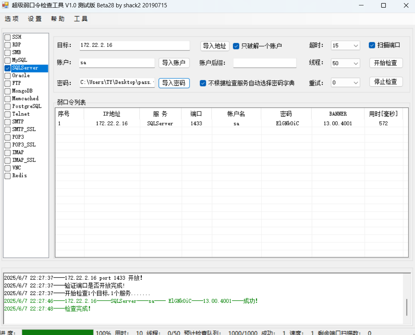Click the 验证端口是否开放完成 log line
The width and height of the screenshot is (415, 335).
pyautogui.click(x=64, y=286)
